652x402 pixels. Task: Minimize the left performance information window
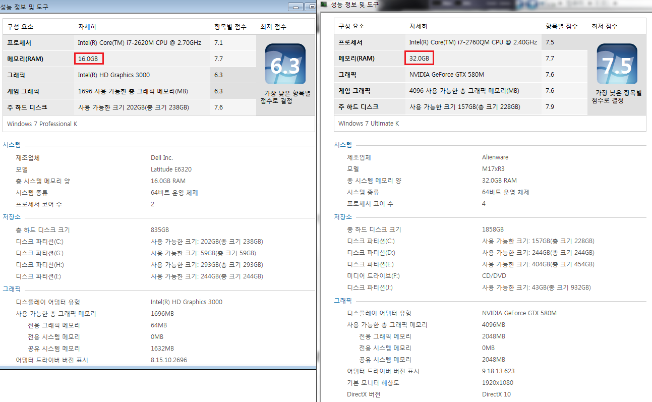click(x=295, y=7)
